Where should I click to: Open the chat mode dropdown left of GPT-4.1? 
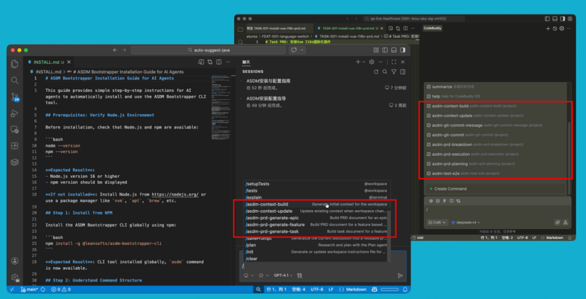[264, 276]
